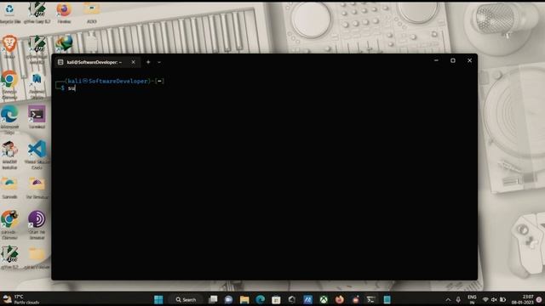Open the Start Tor Browser desktop shortcut

tap(37, 224)
